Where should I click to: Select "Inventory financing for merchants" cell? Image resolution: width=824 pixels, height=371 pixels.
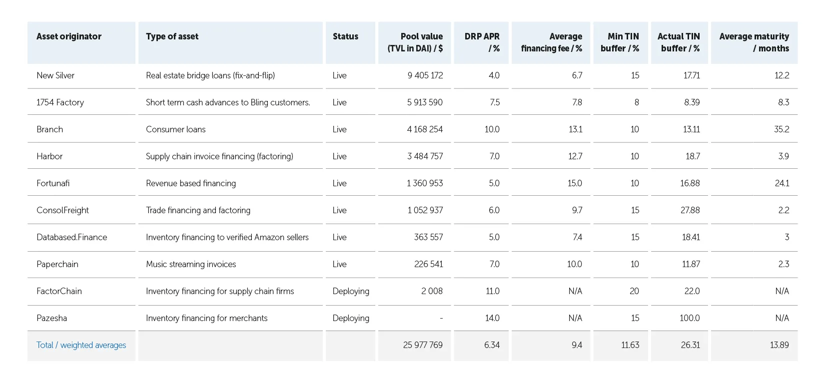206,318
